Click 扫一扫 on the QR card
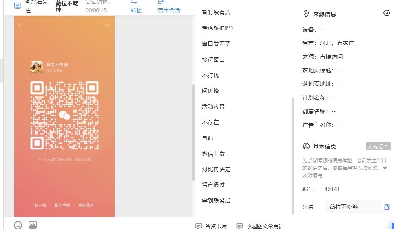The image size is (394, 229). [x=40, y=205]
